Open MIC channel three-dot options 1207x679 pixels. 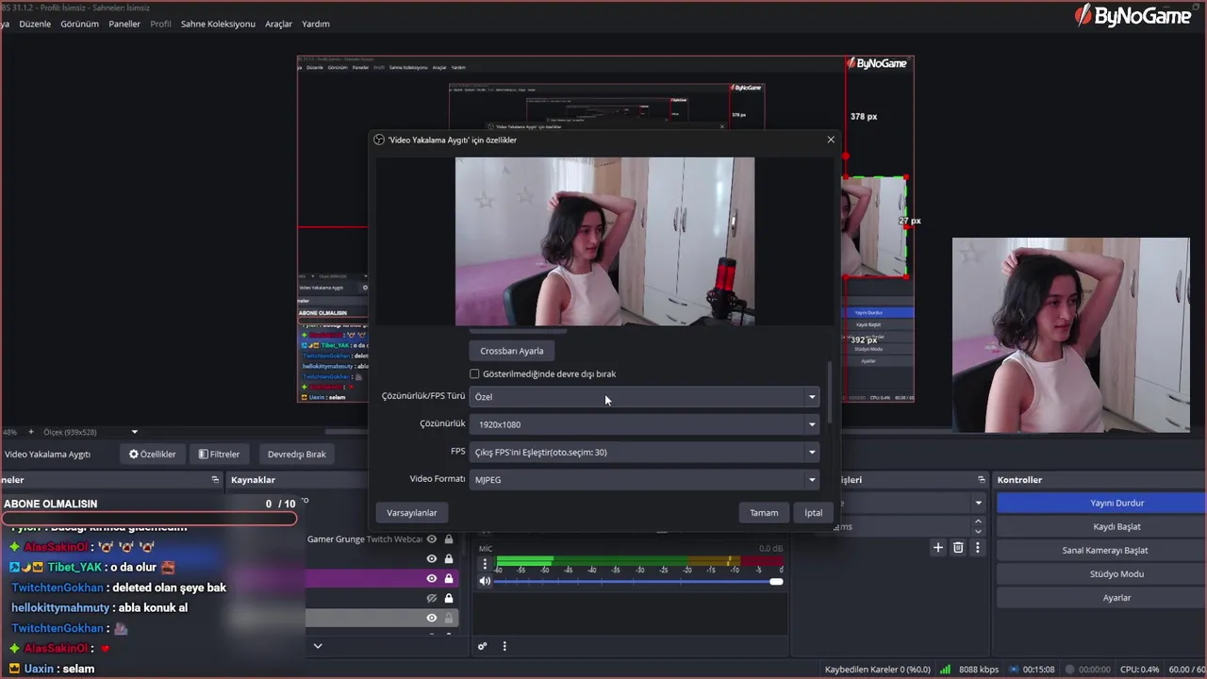(x=485, y=564)
